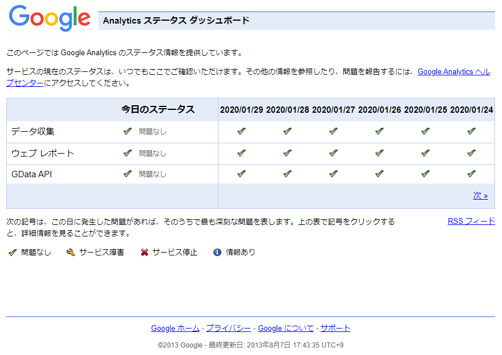
Task: Click ウェブ レポート checkmark for 2020/01/29
Action: pyautogui.click(x=242, y=153)
